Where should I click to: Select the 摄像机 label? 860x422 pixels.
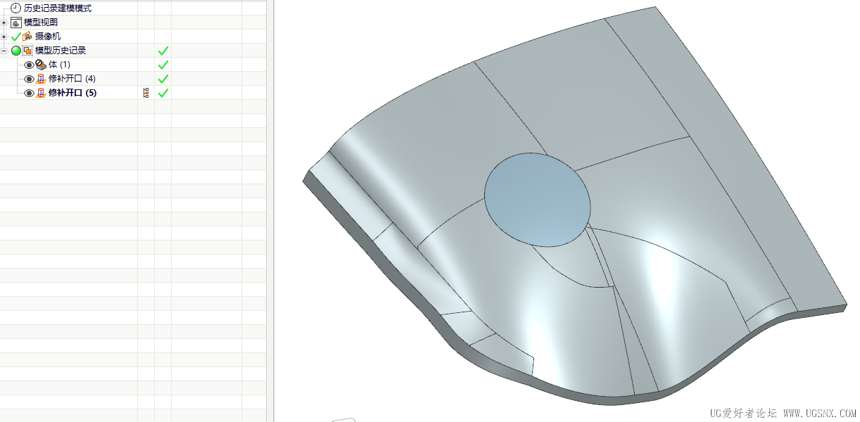click(48, 37)
